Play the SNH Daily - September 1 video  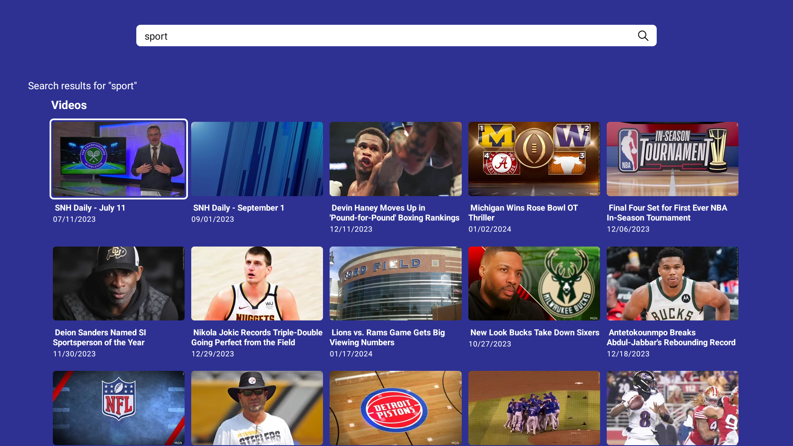point(257,159)
